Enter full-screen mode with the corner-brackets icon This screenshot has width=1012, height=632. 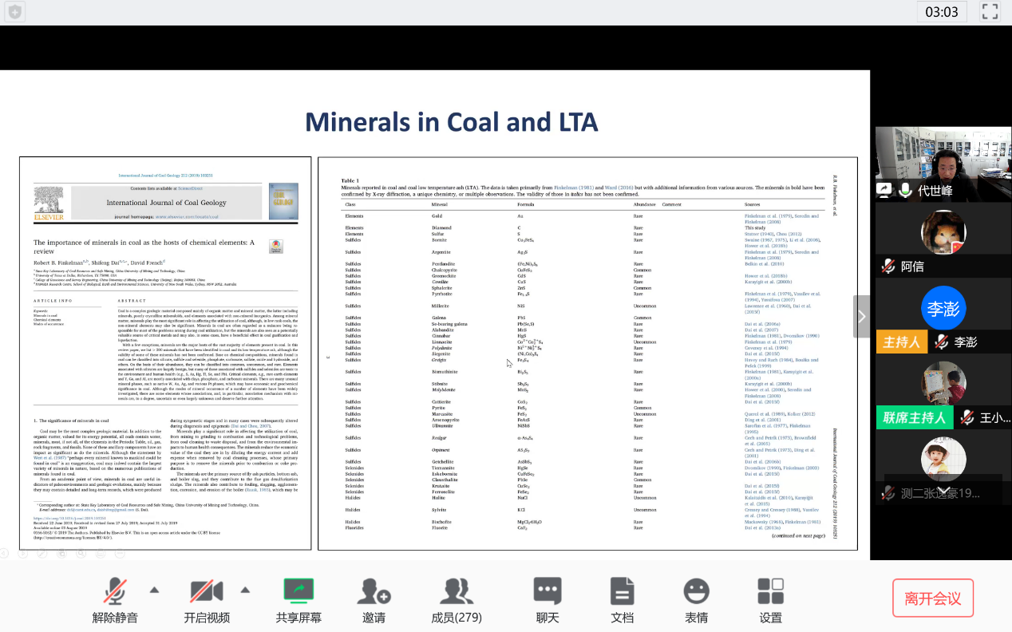click(990, 12)
